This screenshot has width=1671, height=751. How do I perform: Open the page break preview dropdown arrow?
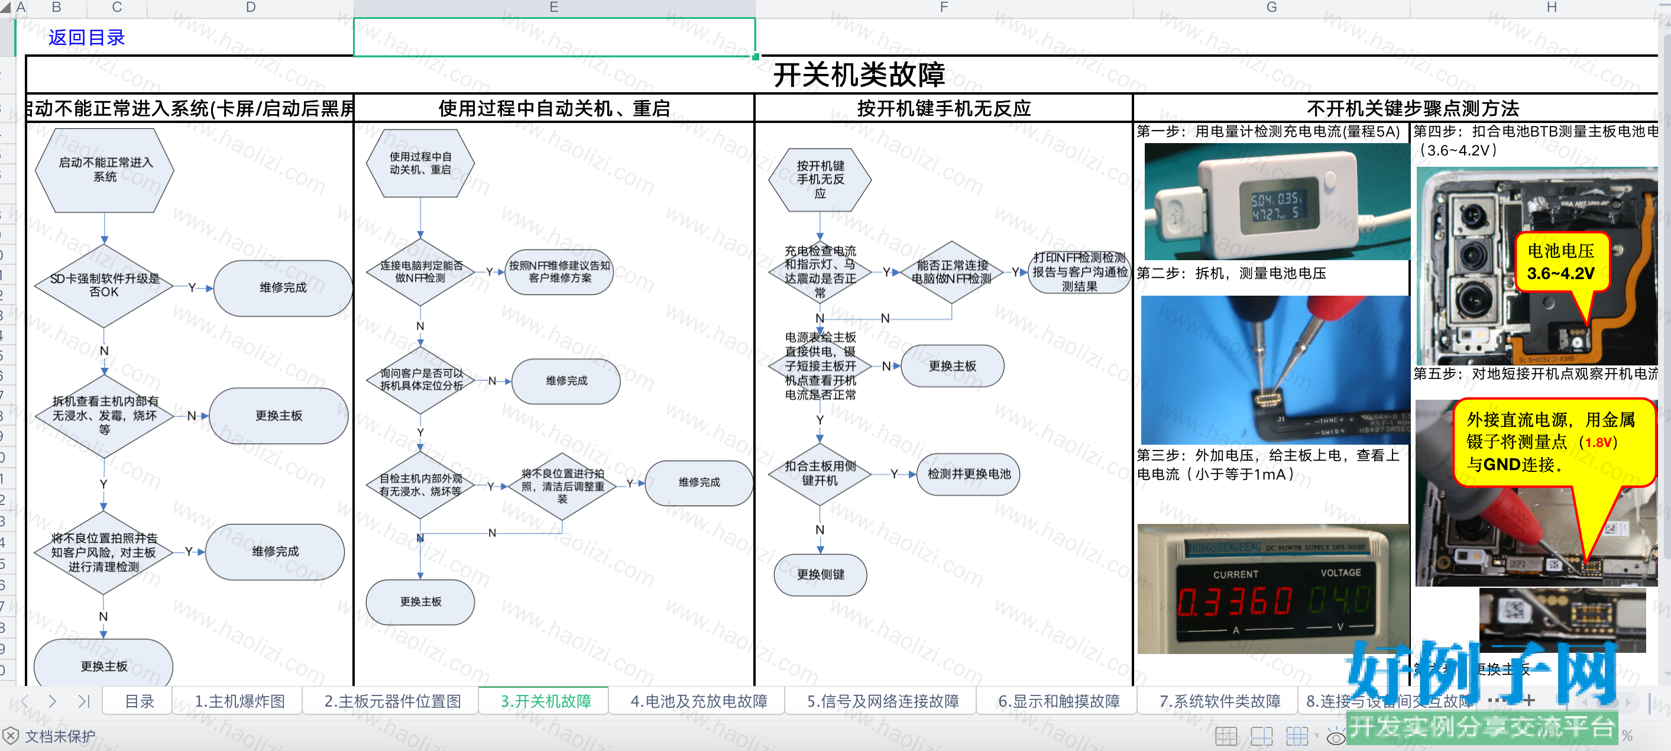pyautogui.click(x=1316, y=736)
